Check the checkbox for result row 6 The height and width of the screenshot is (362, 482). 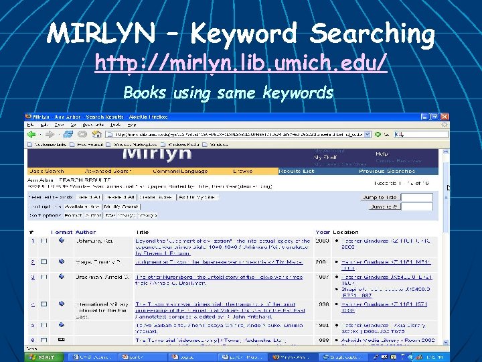[x=44, y=340]
